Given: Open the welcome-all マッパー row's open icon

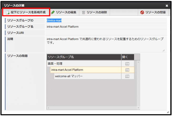Looking at the screenshot, I should 127,76.
